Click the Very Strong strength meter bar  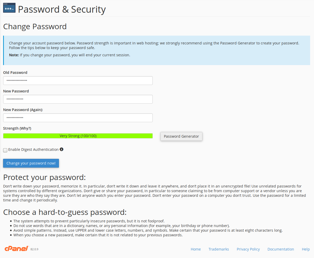click(78, 136)
